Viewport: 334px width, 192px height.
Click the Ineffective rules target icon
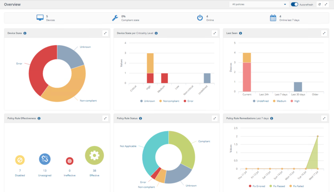tap(69, 161)
